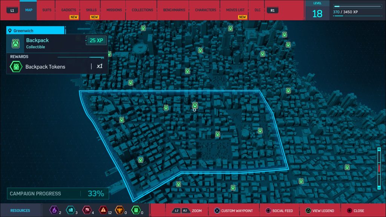Click the minus icon below the zoom slider
This screenshot has width=386, height=217.
(x=379, y=188)
